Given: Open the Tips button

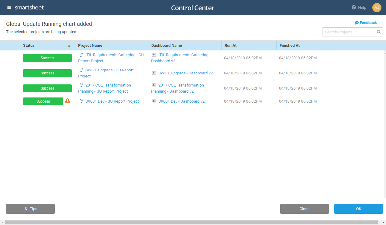Looking at the screenshot, I should tap(30, 209).
